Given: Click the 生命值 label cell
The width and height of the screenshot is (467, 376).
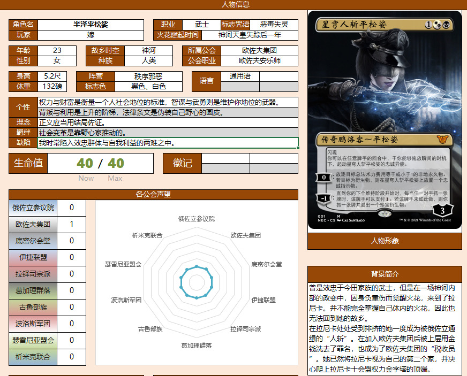Looking at the screenshot, I should click(28, 163).
